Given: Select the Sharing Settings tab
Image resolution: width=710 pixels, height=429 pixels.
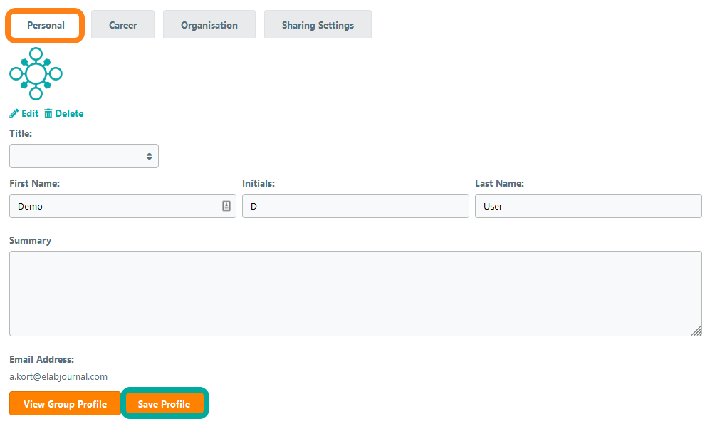Looking at the screenshot, I should click(318, 25).
